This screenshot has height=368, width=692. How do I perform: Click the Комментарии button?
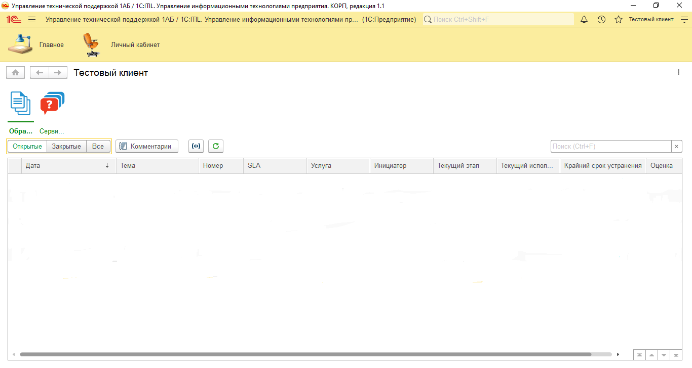[147, 146]
